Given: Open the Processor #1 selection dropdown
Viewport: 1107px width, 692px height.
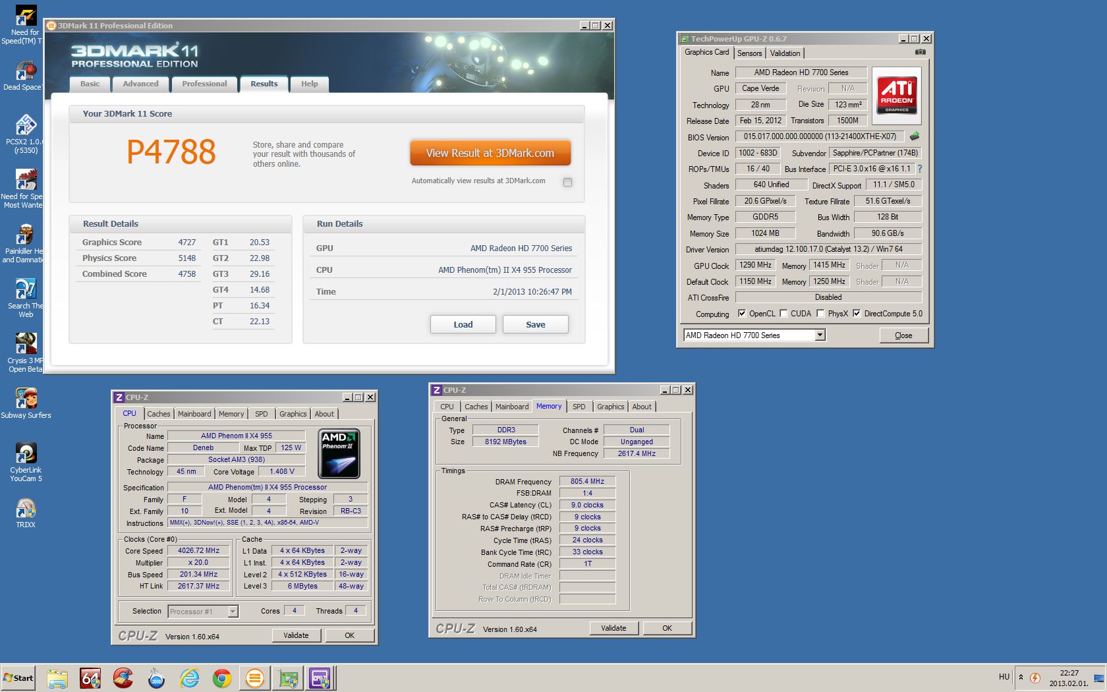Looking at the screenshot, I should tap(233, 612).
